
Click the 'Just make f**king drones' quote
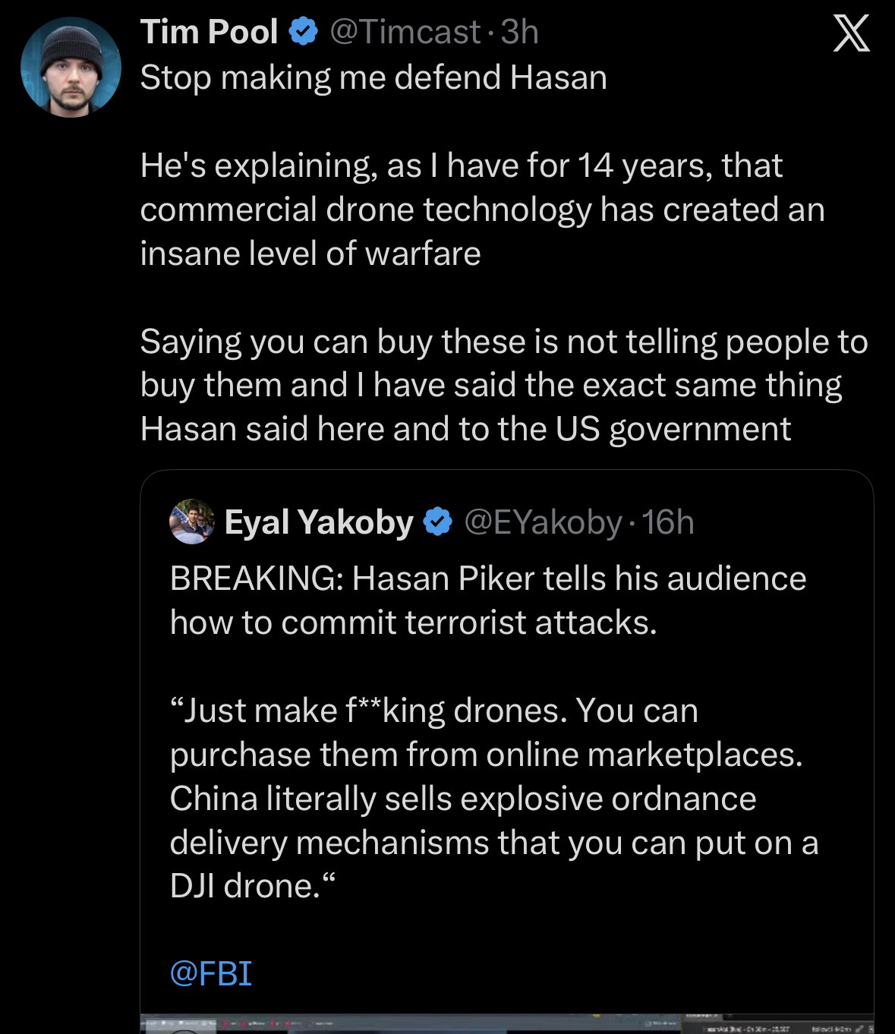click(433, 711)
